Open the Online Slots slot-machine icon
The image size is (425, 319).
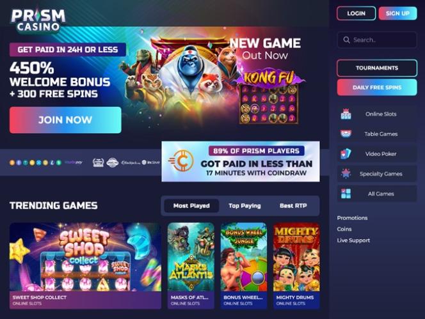346,114
